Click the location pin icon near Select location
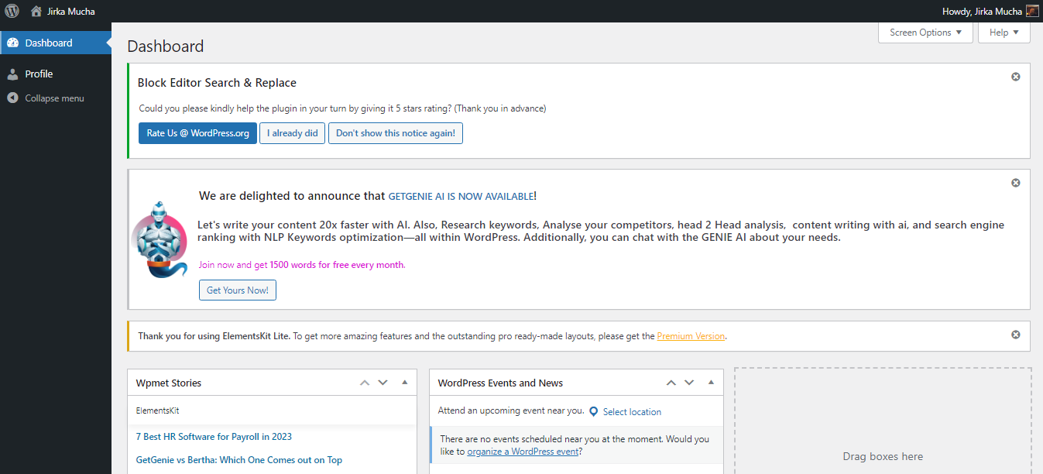The width and height of the screenshot is (1043, 474). 594,411
